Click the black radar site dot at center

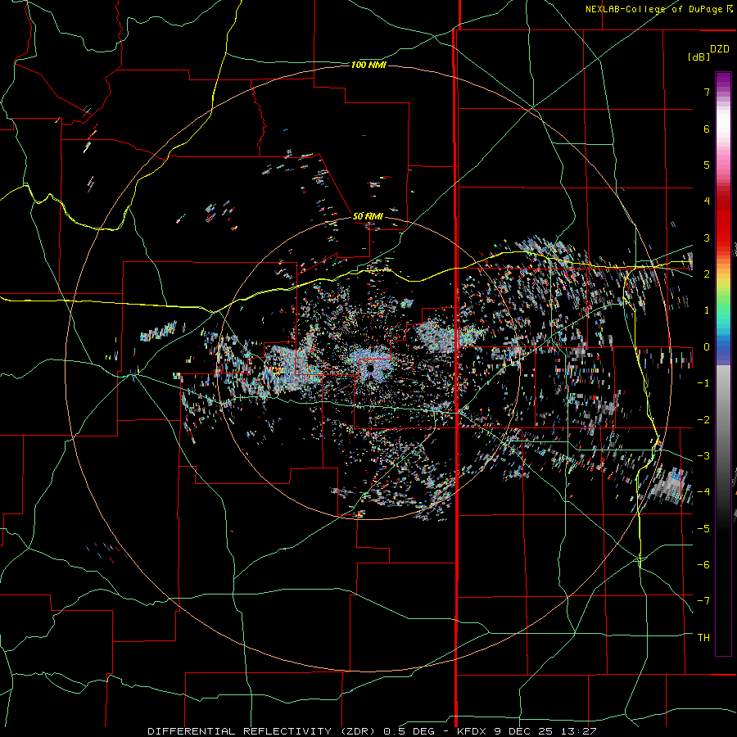[x=370, y=368]
